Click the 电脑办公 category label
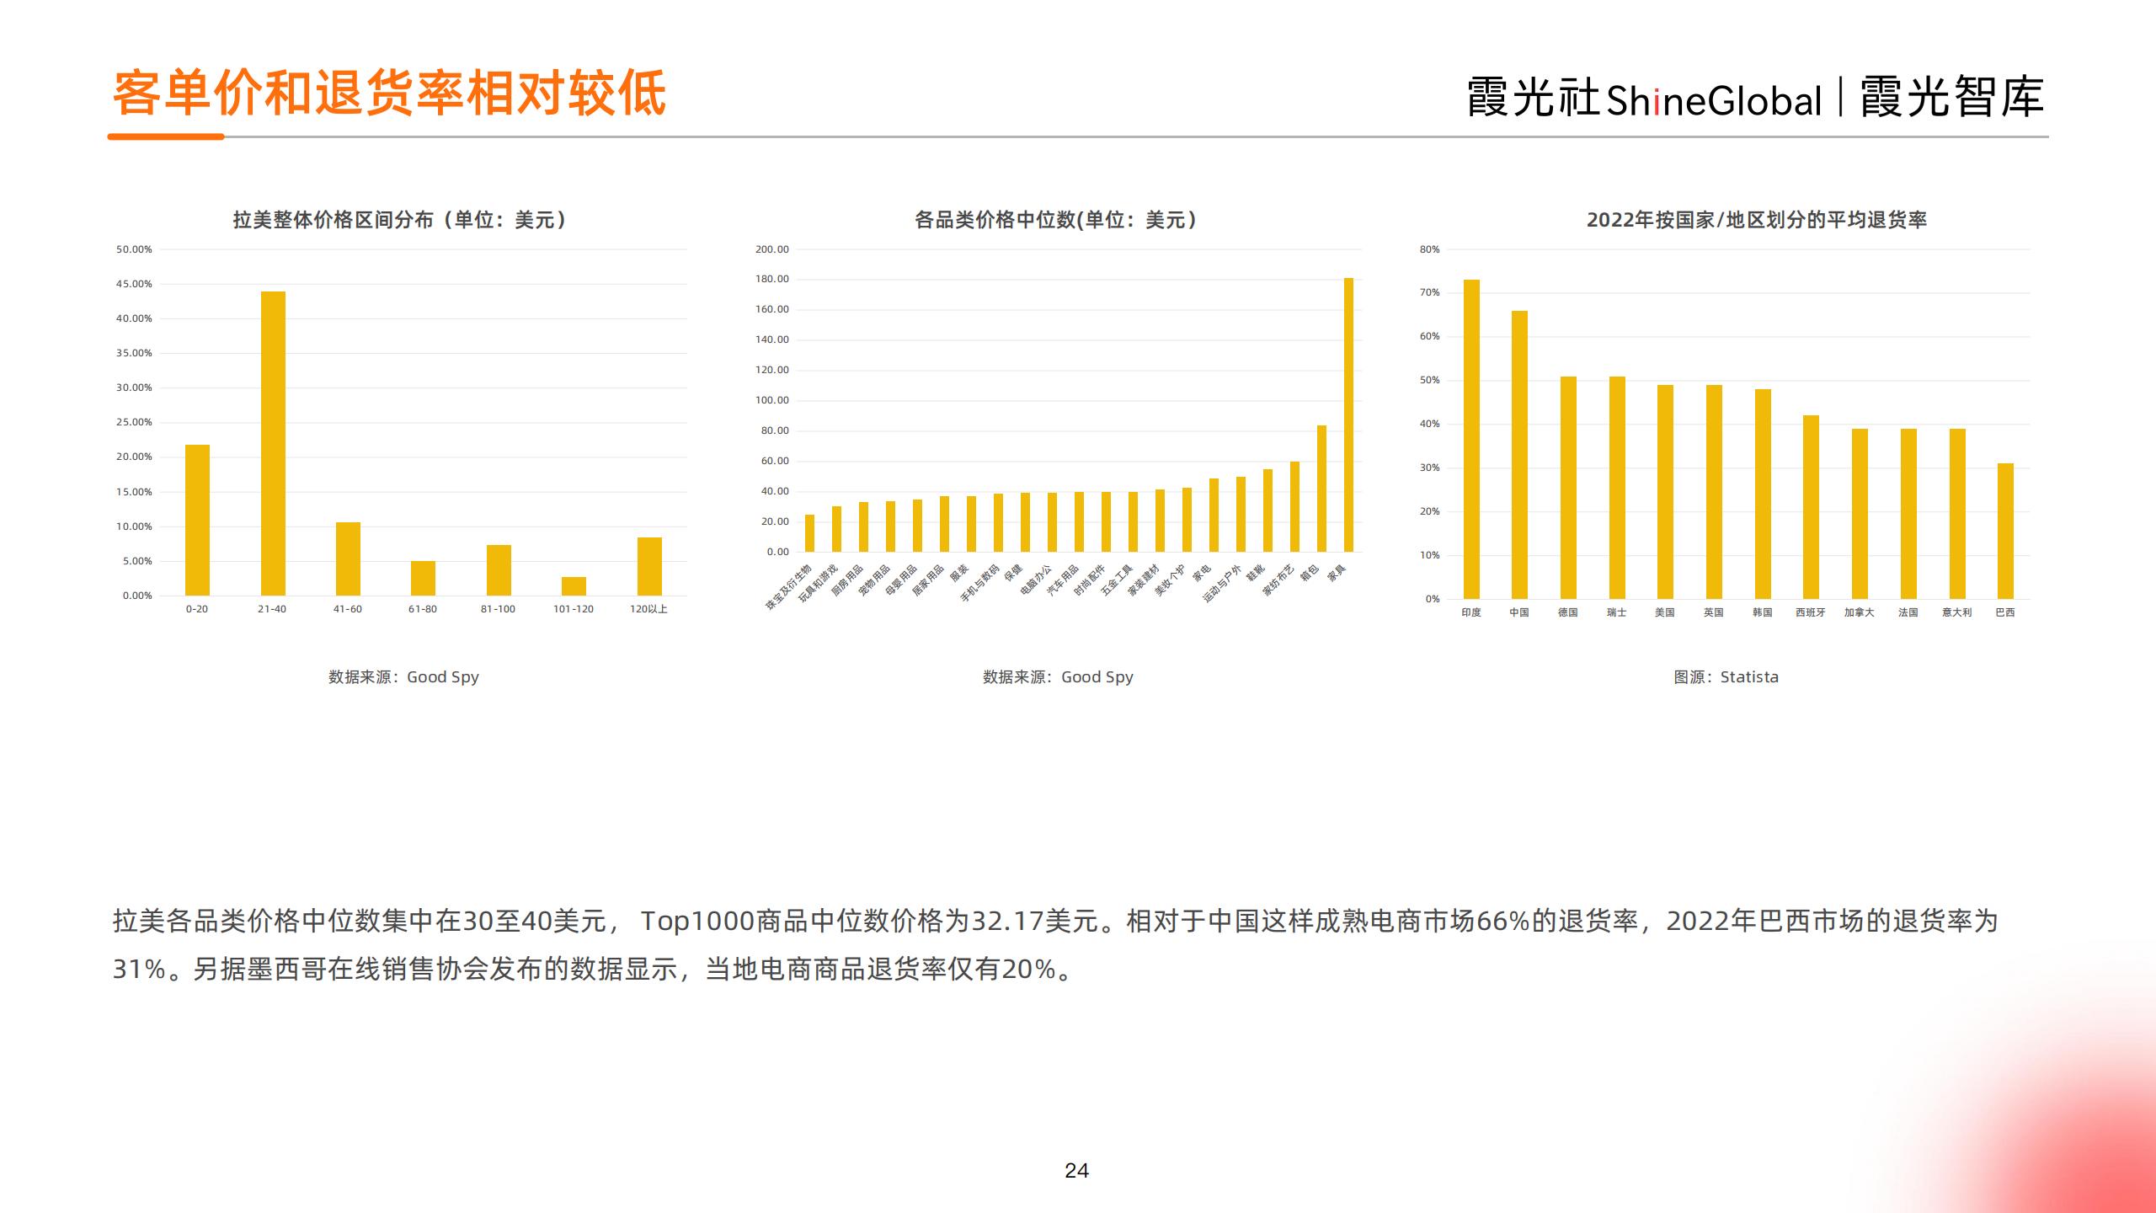Image resolution: width=2156 pixels, height=1213 pixels. [1037, 580]
